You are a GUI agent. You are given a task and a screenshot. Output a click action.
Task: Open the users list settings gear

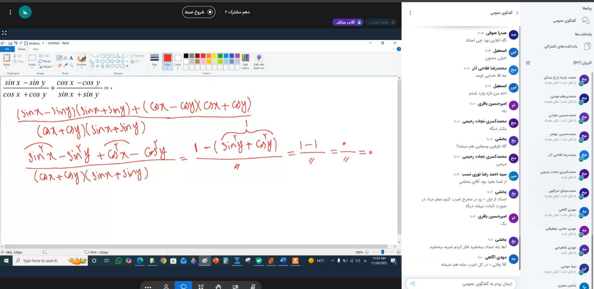(x=528, y=63)
